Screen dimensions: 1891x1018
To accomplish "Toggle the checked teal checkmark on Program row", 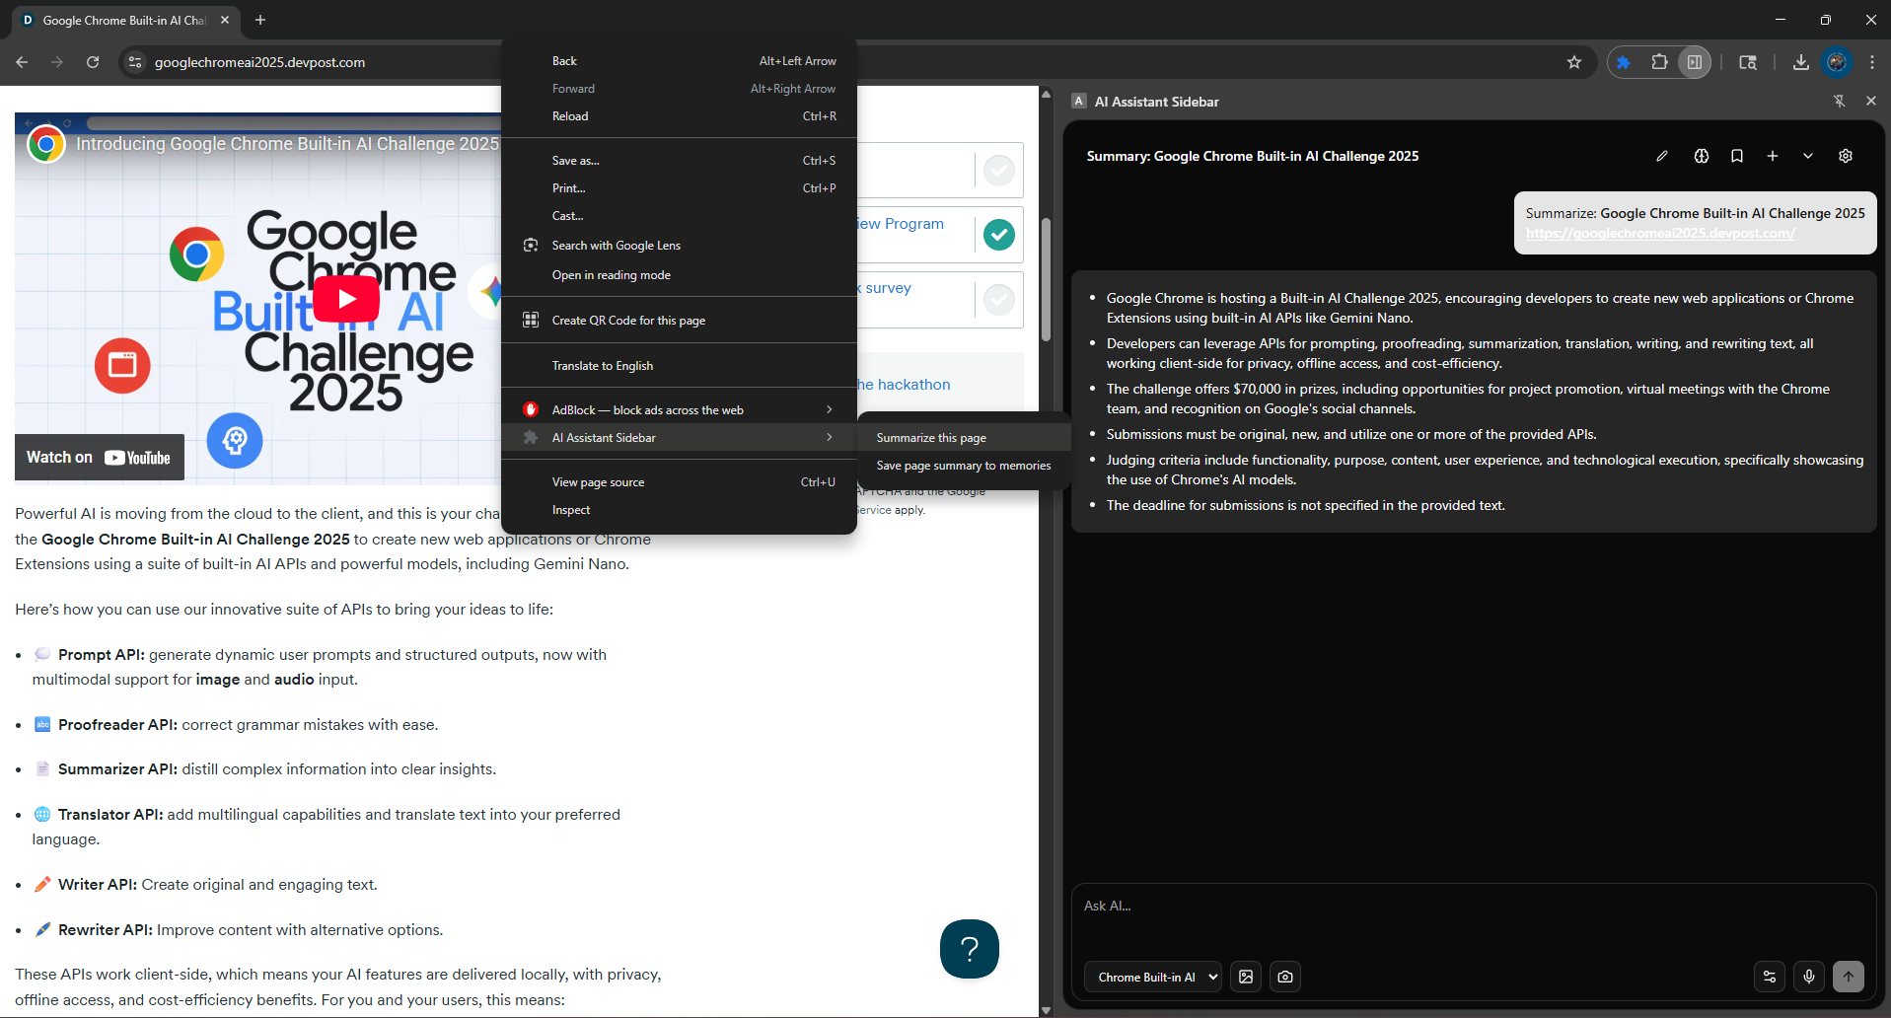I will pos(999,235).
